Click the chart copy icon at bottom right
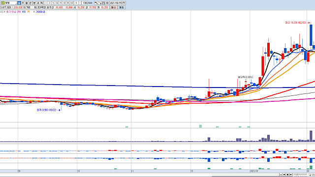 [x=310, y=175]
